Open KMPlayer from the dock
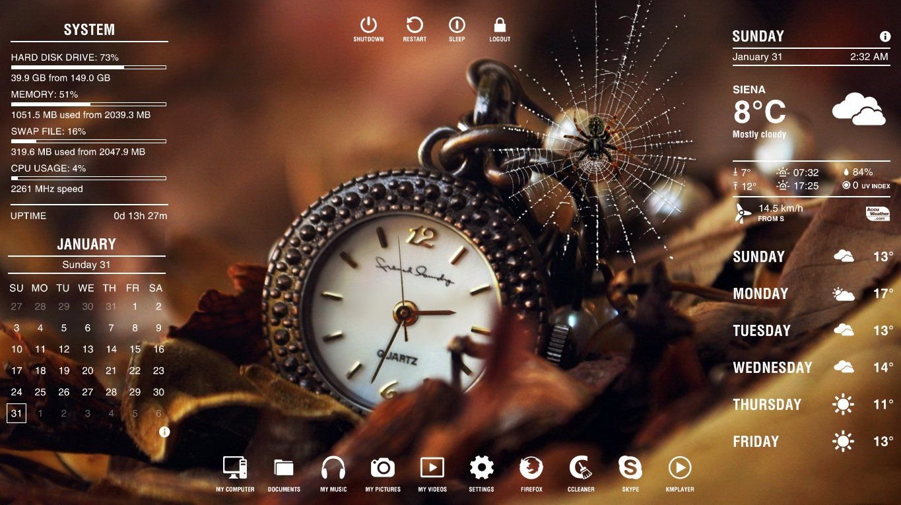This screenshot has width=901, height=505. [680, 468]
